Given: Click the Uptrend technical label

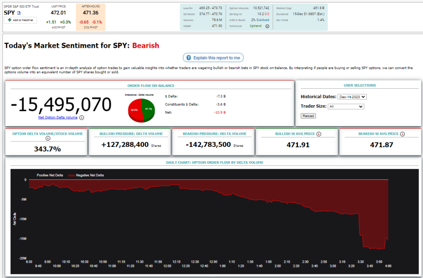Looking at the screenshot, I should pyautogui.click(x=255, y=26).
